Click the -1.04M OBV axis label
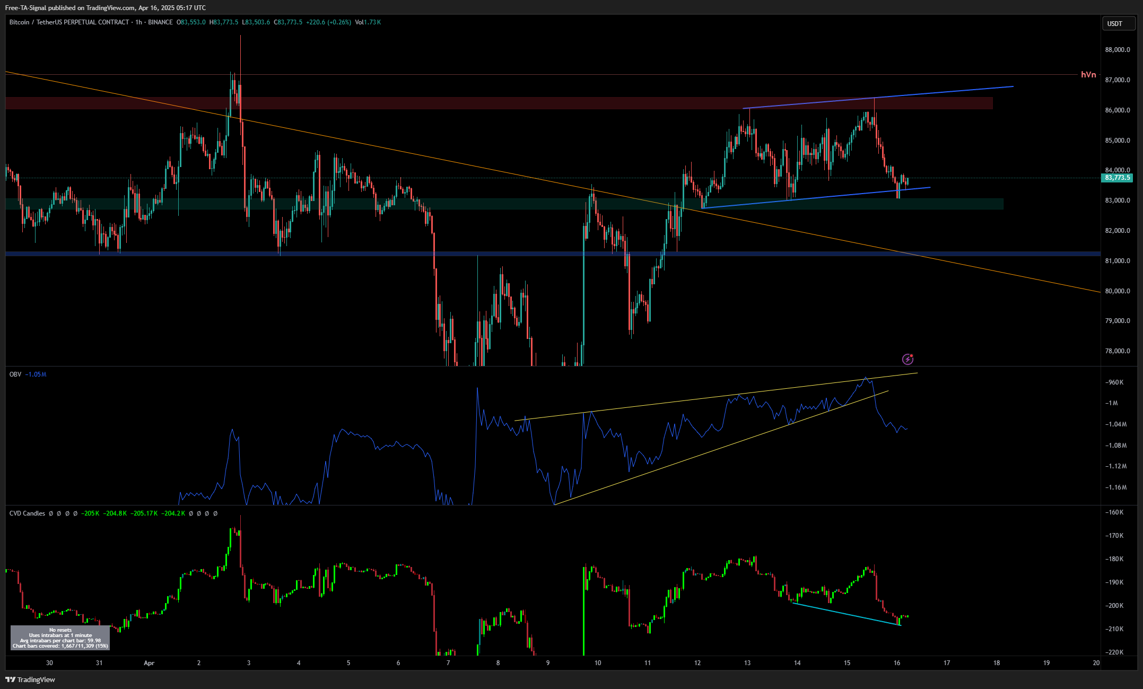1143x689 pixels. click(1116, 424)
